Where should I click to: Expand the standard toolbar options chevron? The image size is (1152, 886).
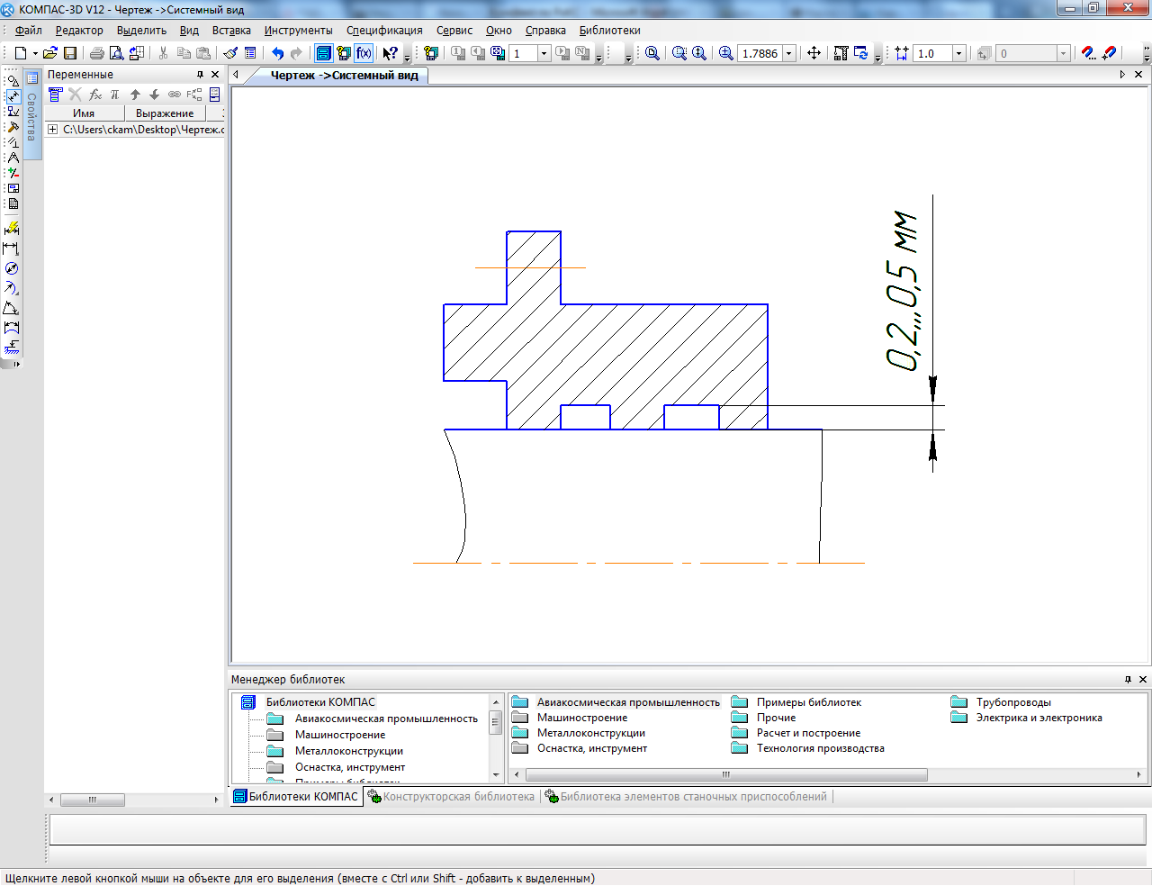coord(407,57)
